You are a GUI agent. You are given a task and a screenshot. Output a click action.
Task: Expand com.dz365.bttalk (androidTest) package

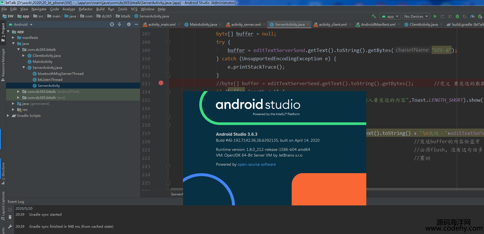tap(18, 91)
